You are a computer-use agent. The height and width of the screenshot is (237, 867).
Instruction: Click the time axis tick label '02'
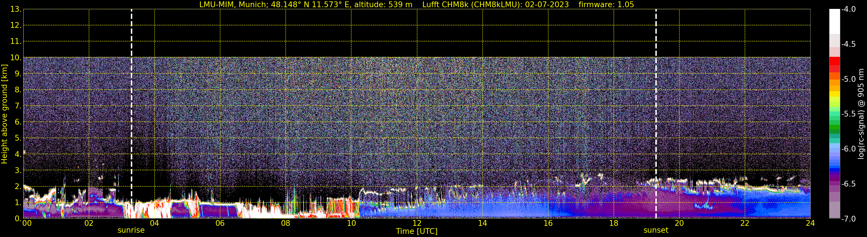pyautogui.click(x=89, y=223)
